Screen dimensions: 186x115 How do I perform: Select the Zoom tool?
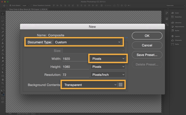[3, 83]
